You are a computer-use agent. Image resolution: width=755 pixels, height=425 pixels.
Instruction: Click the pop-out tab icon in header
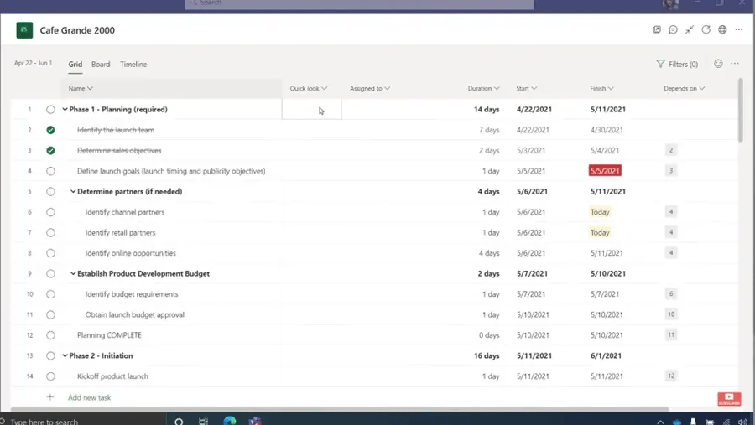pos(657,30)
